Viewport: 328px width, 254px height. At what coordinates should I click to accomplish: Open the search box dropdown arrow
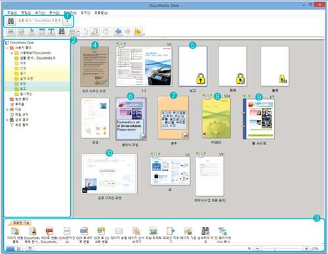[68, 21]
